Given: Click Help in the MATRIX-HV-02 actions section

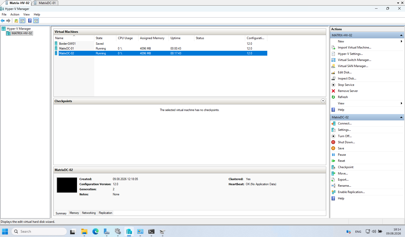Looking at the screenshot, I should click(x=341, y=110).
